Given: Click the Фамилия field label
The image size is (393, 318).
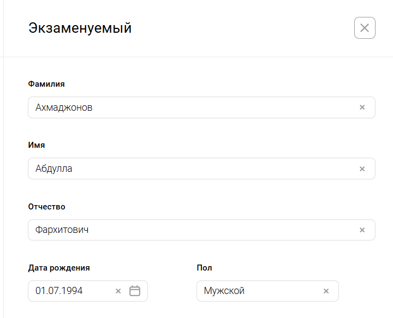Looking at the screenshot, I should (46, 84).
